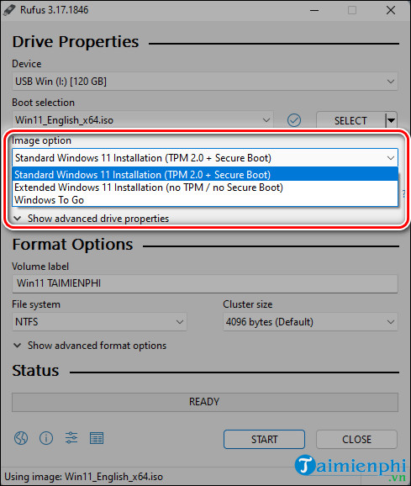Image resolution: width=411 pixels, height=486 pixels.
Task: Open the About info icon
Action: click(x=46, y=438)
